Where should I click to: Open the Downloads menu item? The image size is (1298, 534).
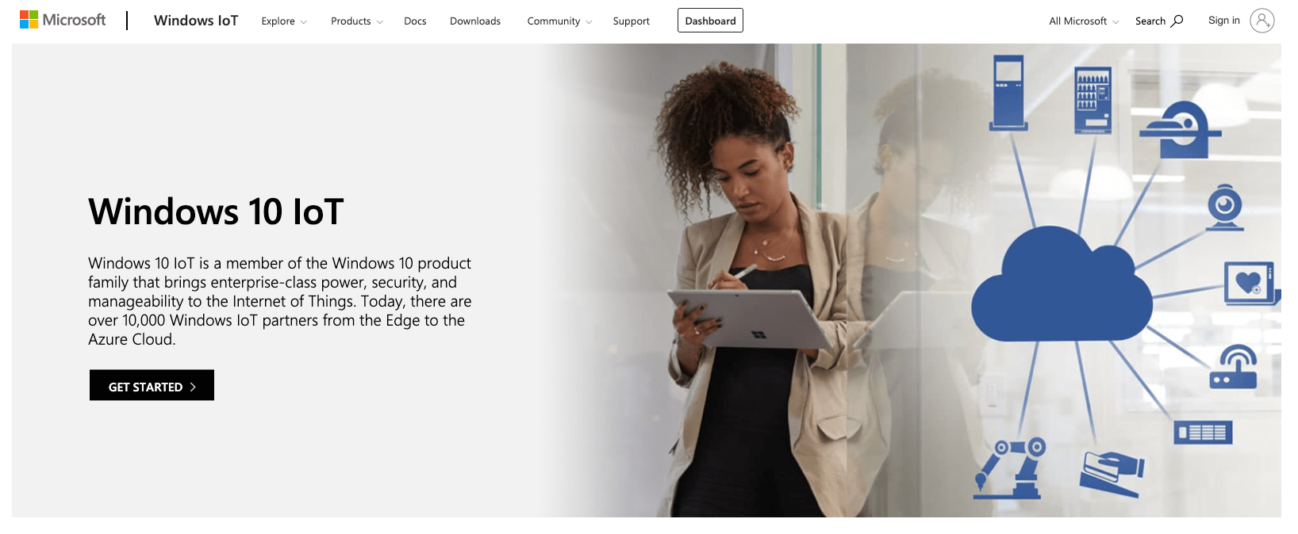[x=475, y=21]
